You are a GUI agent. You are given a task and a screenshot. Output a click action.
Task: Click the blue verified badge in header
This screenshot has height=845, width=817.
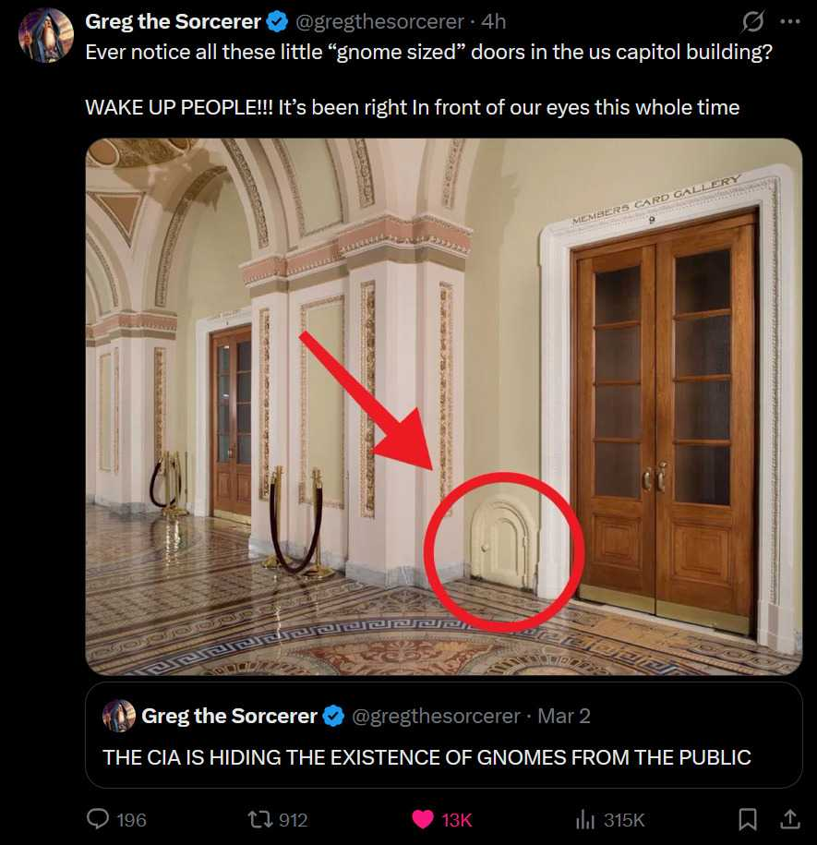click(x=277, y=21)
